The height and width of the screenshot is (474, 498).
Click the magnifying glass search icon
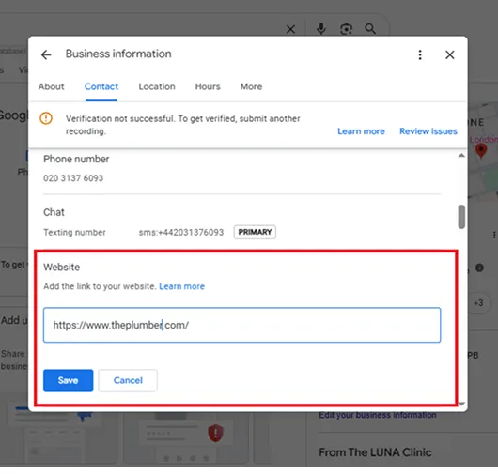click(370, 28)
